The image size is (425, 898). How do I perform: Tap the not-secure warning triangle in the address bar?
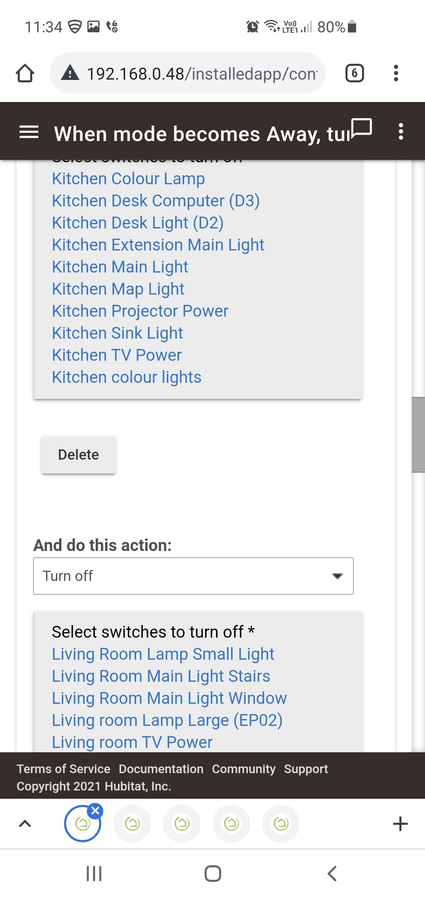(x=70, y=73)
